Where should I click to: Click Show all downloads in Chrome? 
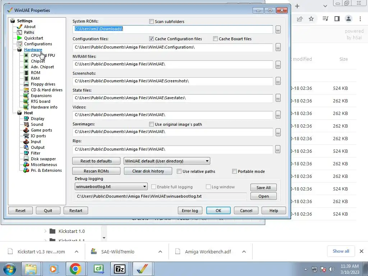coord(341,251)
